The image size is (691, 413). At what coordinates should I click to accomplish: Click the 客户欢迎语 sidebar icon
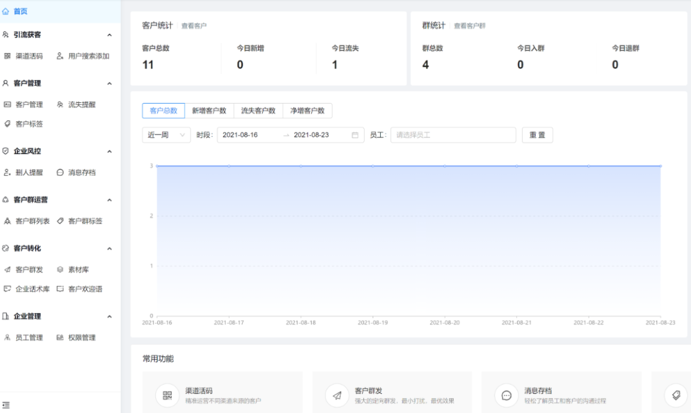[x=60, y=289]
